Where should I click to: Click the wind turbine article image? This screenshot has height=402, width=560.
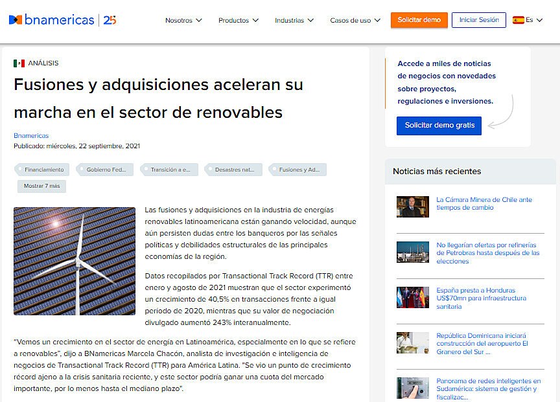75,261
